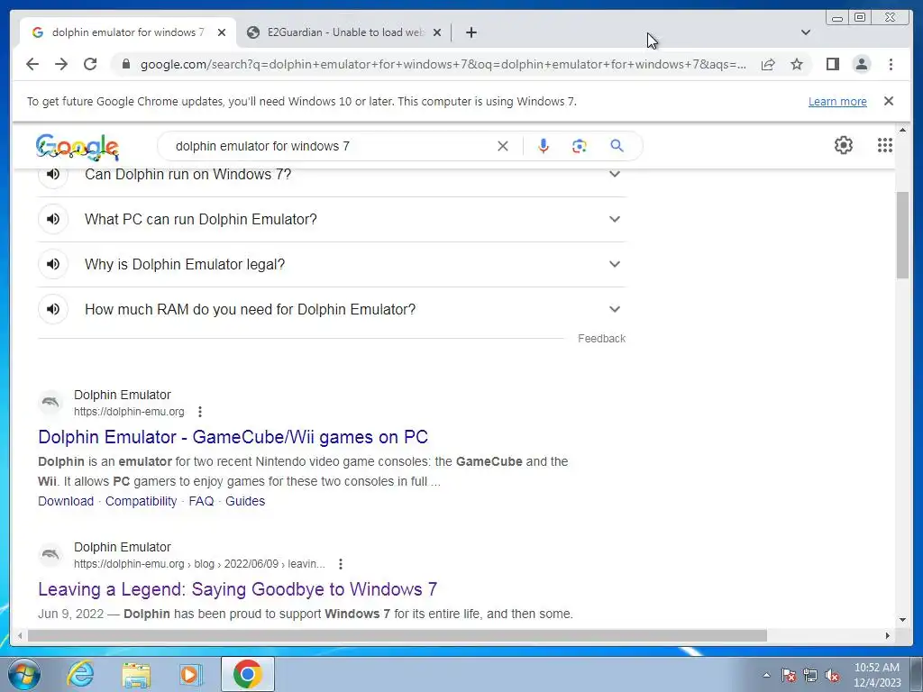Dismiss the Chrome update notification bar

click(889, 101)
